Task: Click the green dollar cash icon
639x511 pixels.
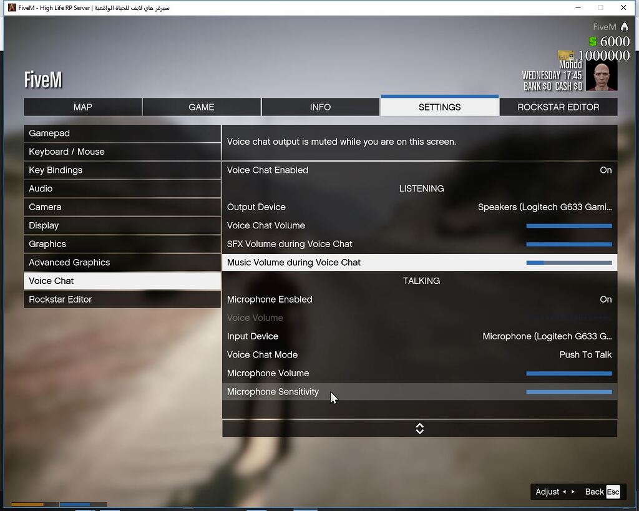Action: (593, 41)
